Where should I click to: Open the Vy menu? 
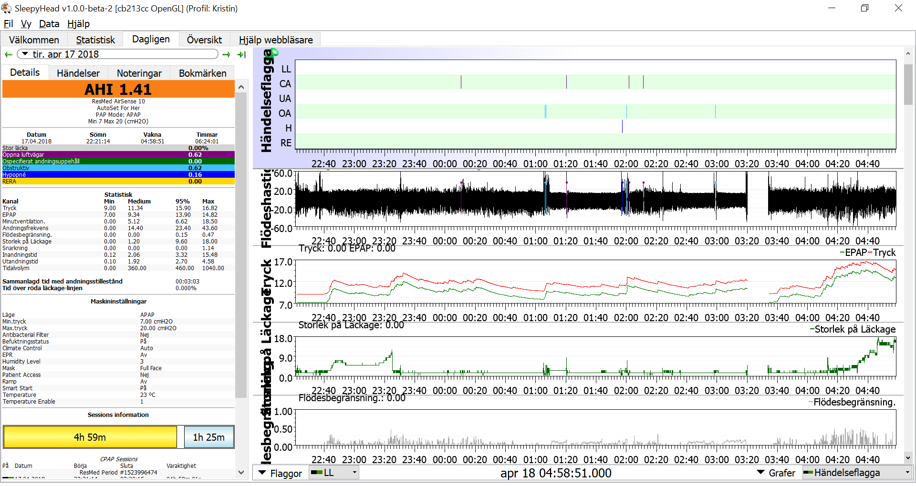click(26, 24)
